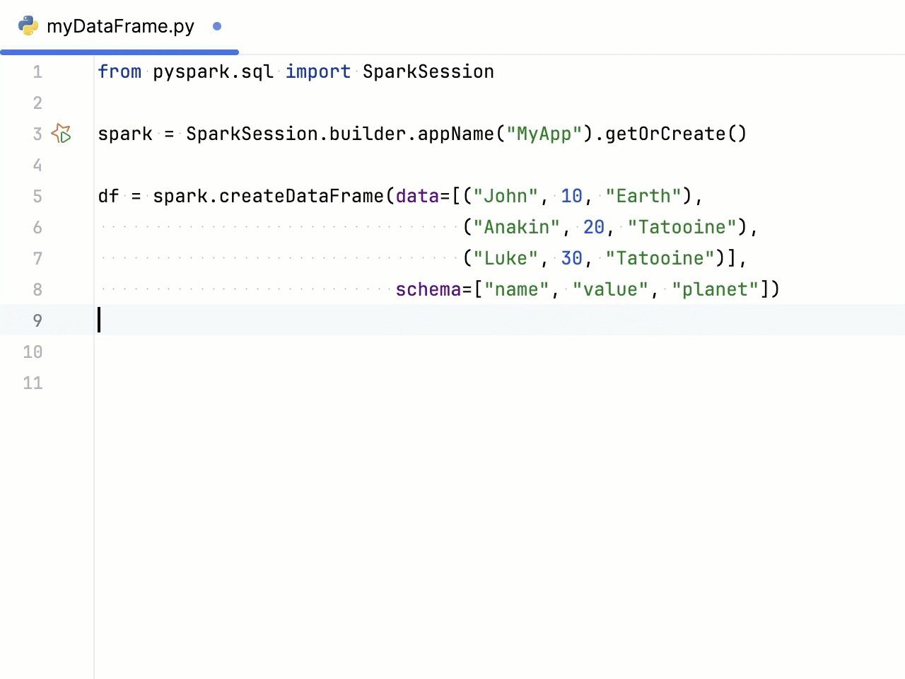Click the blue unsaved-changes dot on the tab
This screenshot has width=905, height=679.
pos(216,26)
